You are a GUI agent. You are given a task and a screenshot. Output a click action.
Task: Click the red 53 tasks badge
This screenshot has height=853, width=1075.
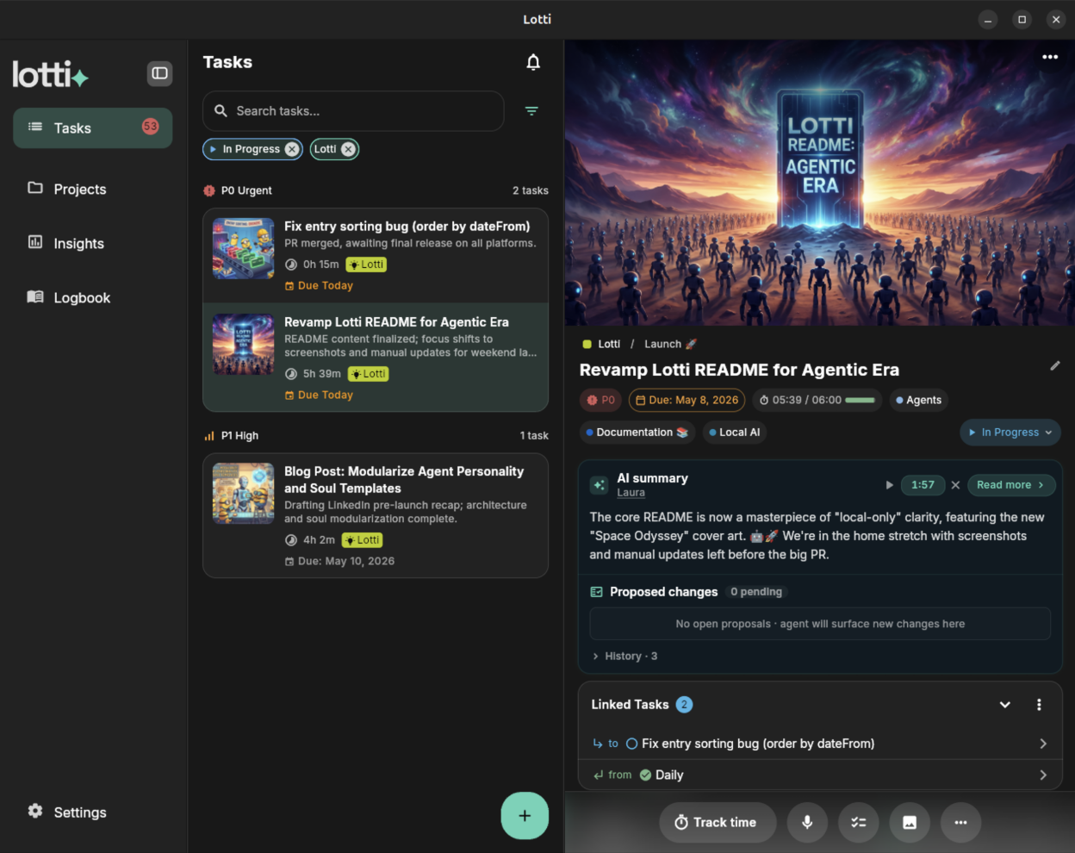tap(150, 127)
